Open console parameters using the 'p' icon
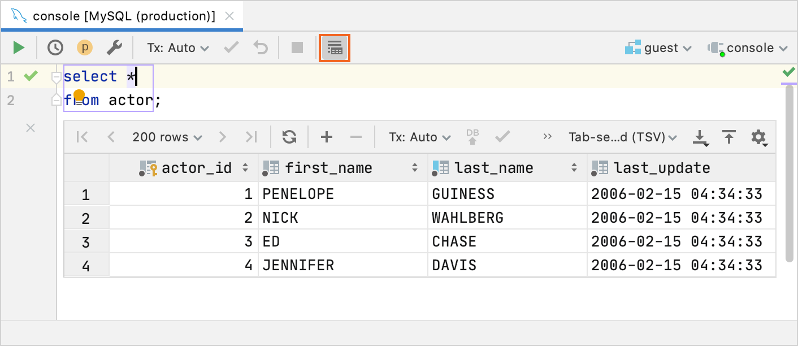Viewport: 798px width, 346px height. tap(84, 47)
